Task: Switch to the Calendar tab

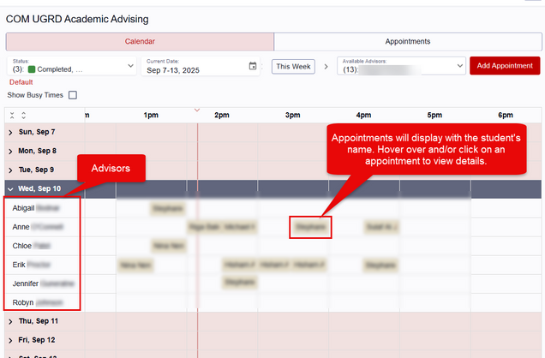Action: click(x=140, y=42)
